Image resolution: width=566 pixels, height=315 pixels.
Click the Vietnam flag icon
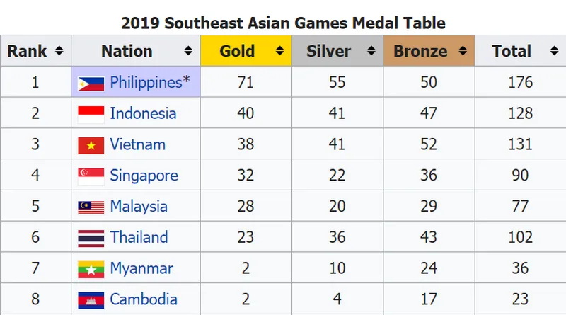pos(91,145)
